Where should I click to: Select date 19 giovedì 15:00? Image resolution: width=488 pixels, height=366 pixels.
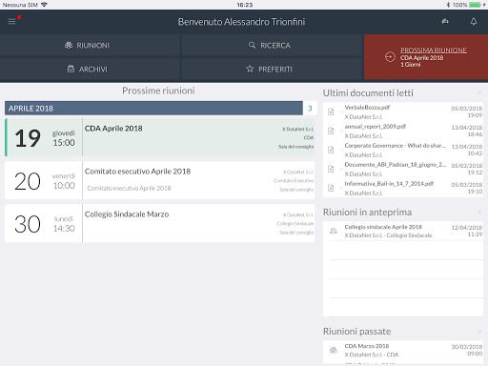tap(44, 137)
